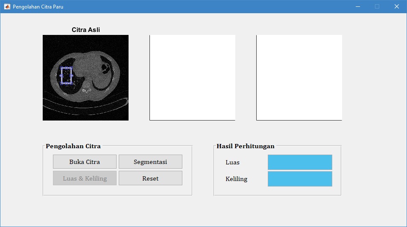Click the Citra Asli title above image
The image size is (407, 227).
point(86,30)
